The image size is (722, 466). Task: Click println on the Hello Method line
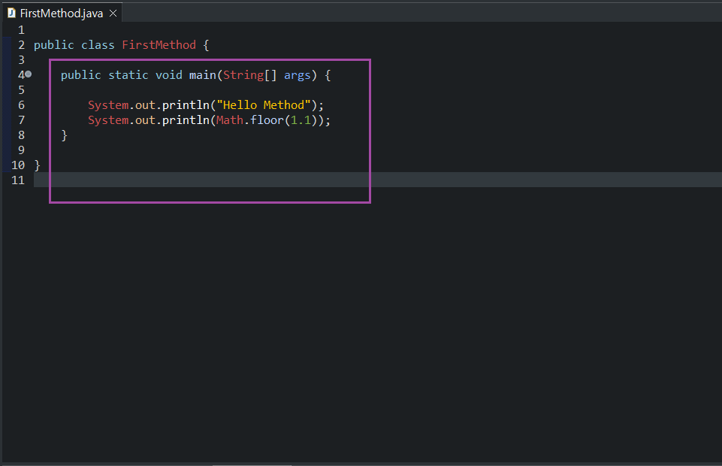[x=186, y=105]
